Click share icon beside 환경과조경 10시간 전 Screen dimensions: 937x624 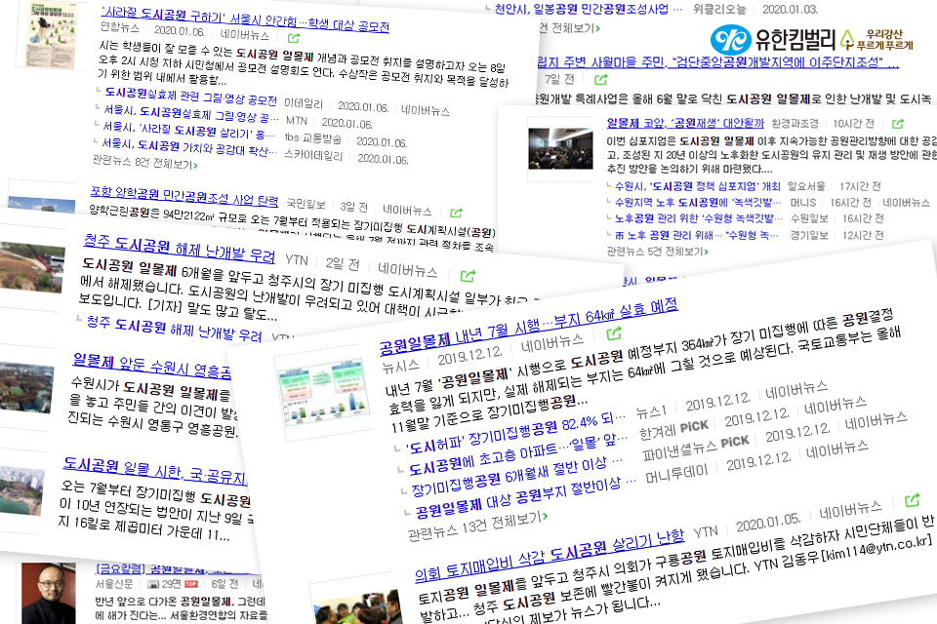898,124
